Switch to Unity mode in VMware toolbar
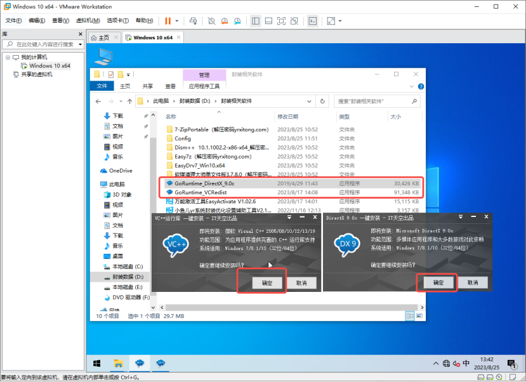The height and width of the screenshot is (382, 526). click(294, 21)
